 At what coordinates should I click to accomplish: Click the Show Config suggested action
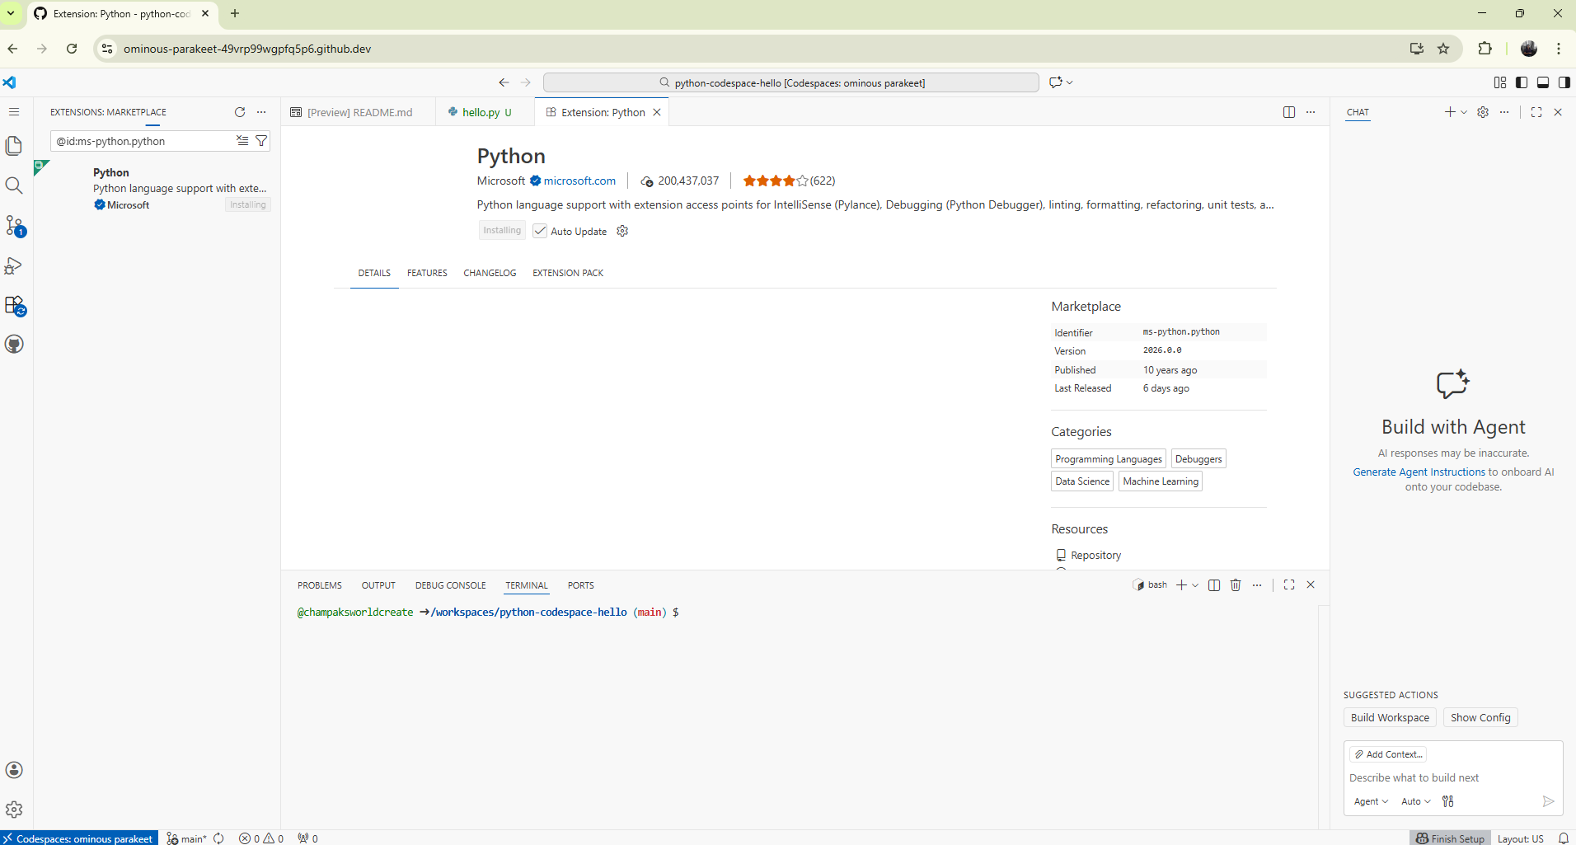pyautogui.click(x=1480, y=718)
